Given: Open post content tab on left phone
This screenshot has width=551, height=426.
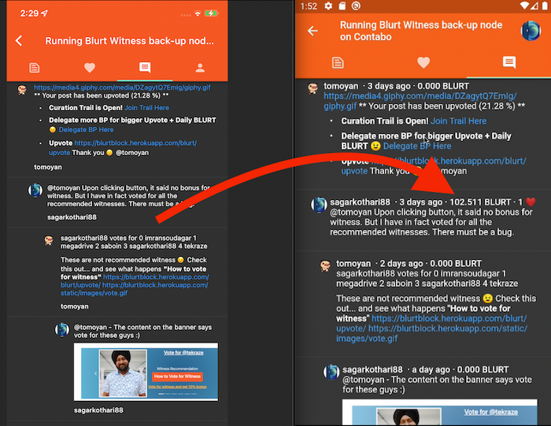Looking at the screenshot, I should (x=34, y=68).
